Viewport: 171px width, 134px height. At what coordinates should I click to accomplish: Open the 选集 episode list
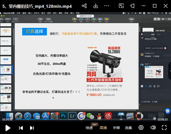[128, 128]
